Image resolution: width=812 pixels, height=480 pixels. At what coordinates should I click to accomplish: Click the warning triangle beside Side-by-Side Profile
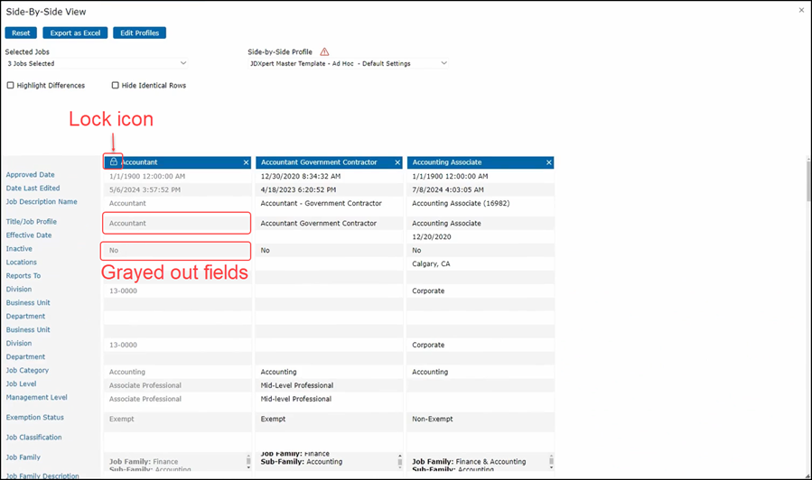[324, 52]
